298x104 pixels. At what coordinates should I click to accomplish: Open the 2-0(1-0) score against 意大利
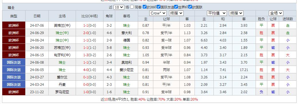pos(89,33)
